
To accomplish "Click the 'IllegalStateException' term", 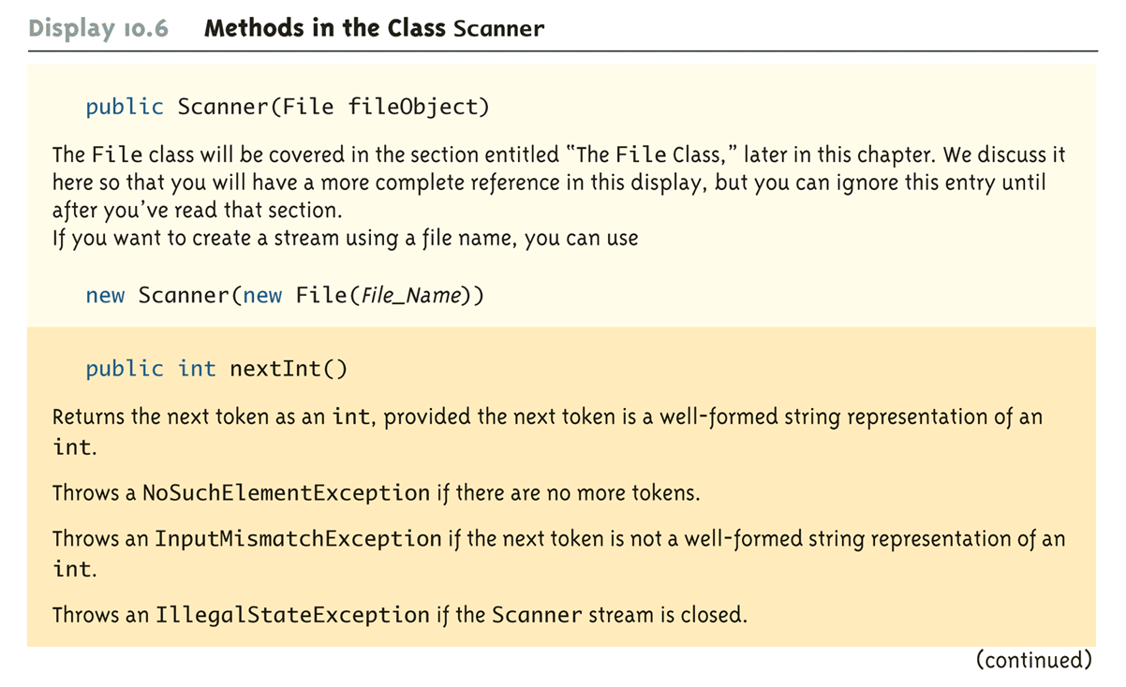I will pos(292,615).
